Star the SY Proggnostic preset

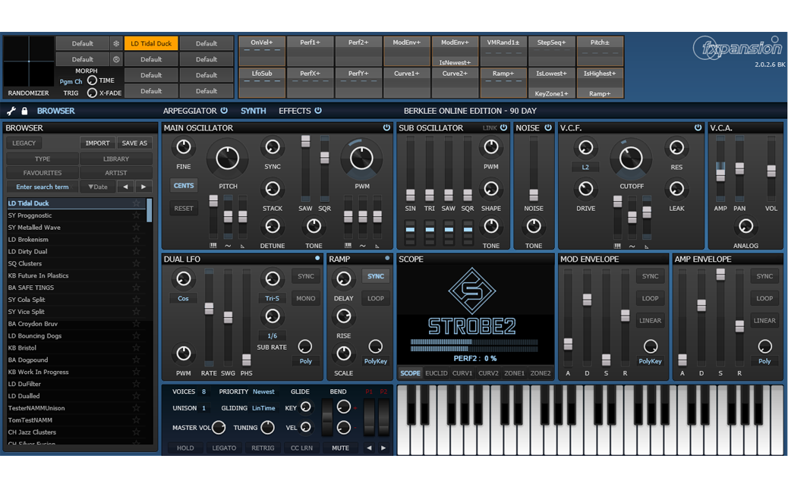click(136, 215)
